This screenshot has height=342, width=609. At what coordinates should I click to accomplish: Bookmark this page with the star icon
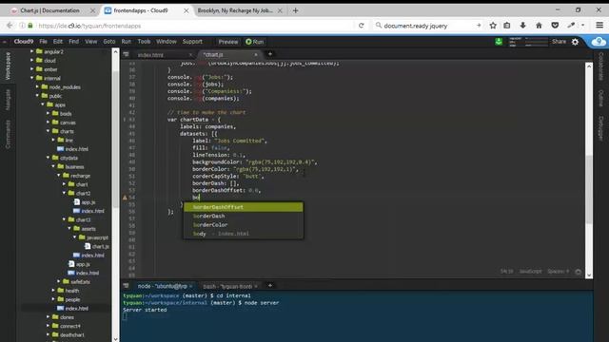pyautogui.click(x=493, y=26)
